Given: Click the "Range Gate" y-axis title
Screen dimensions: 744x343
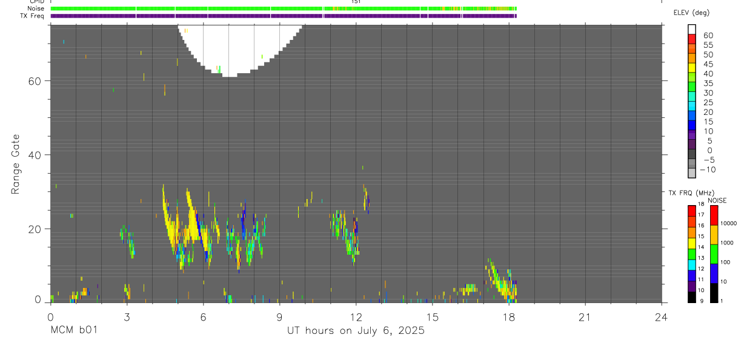Looking at the screenshot, I should tap(15, 164).
